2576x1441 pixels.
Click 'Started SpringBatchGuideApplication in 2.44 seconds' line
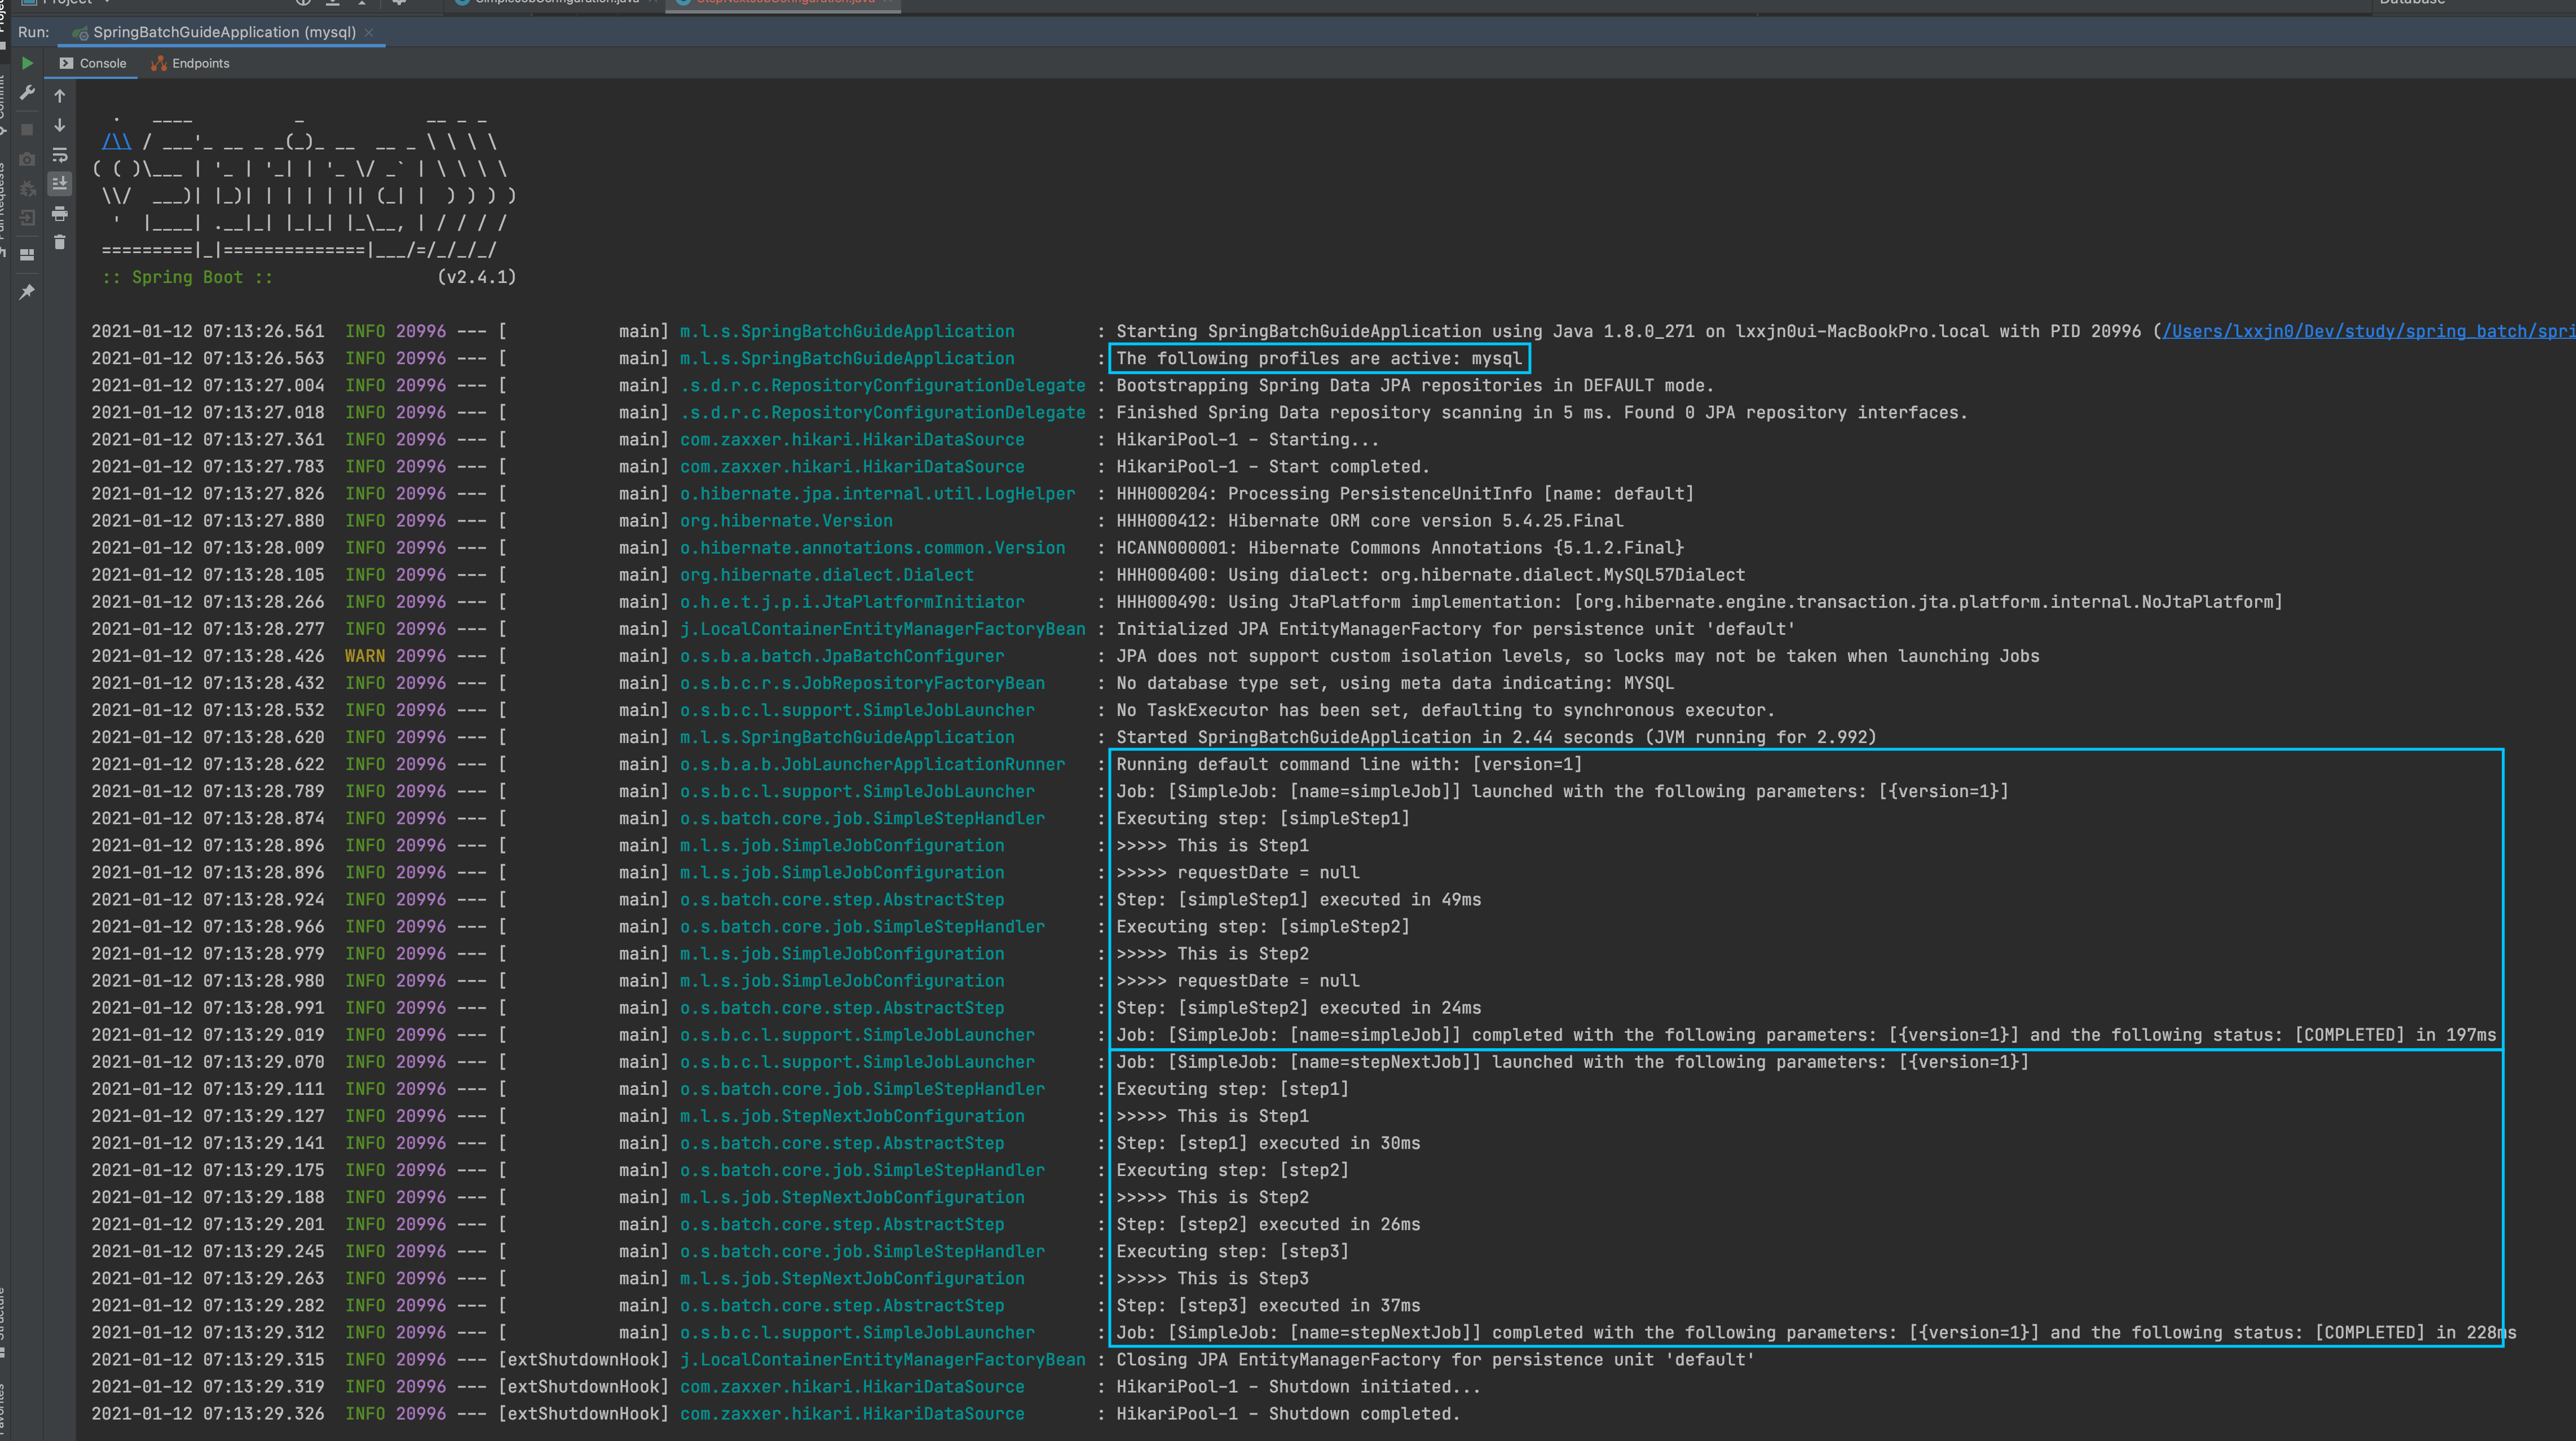coord(1496,737)
